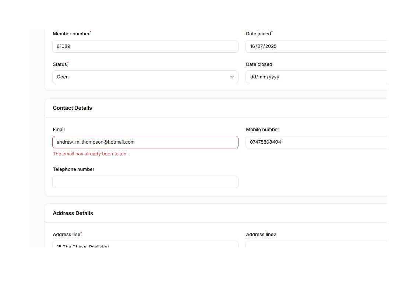Open the Status dropdown set to Open
413x292 pixels.
pos(145,77)
